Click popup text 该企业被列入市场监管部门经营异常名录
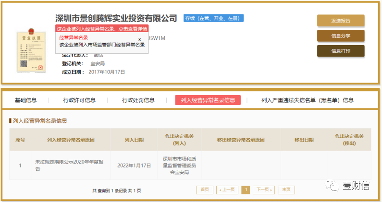 tap(102, 45)
